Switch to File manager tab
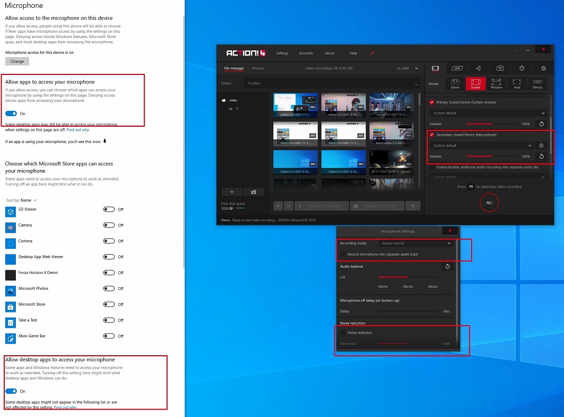The image size is (564, 417). [234, 68]
